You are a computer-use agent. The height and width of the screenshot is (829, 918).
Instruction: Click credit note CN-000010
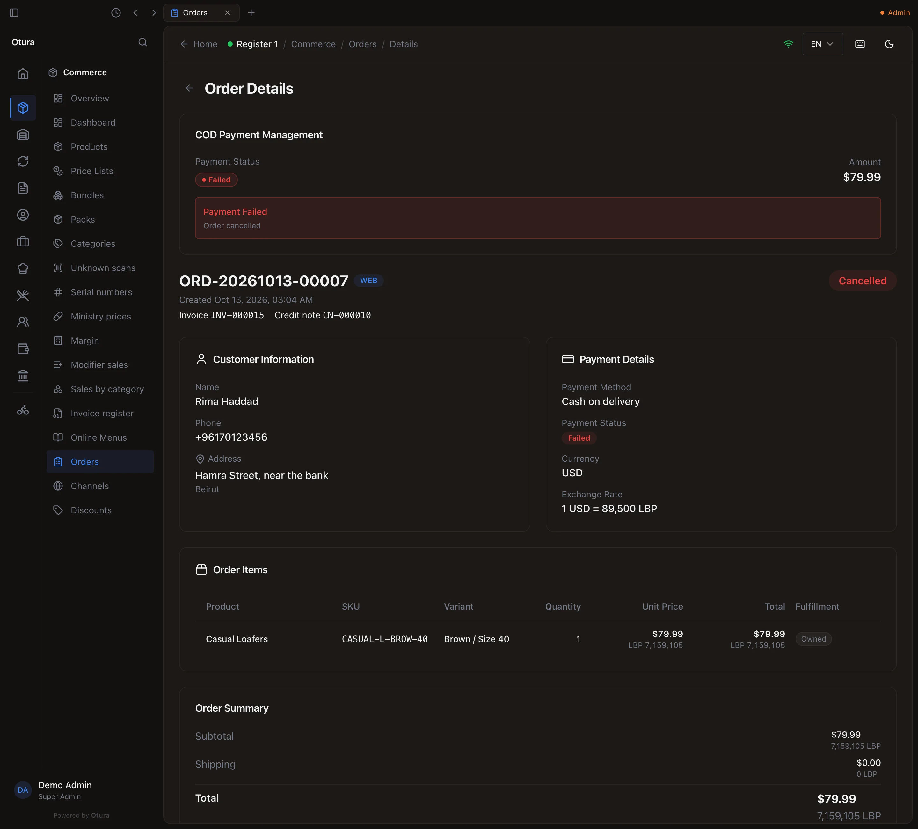pyautogui.click(x=347, y=315)
